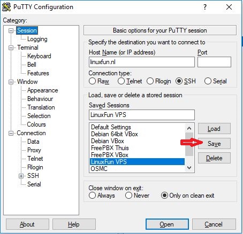Image resolution: width=243 pixels, height=234 pixels.
Task: Expand the SSH tree node
Action: pos(21,176)
